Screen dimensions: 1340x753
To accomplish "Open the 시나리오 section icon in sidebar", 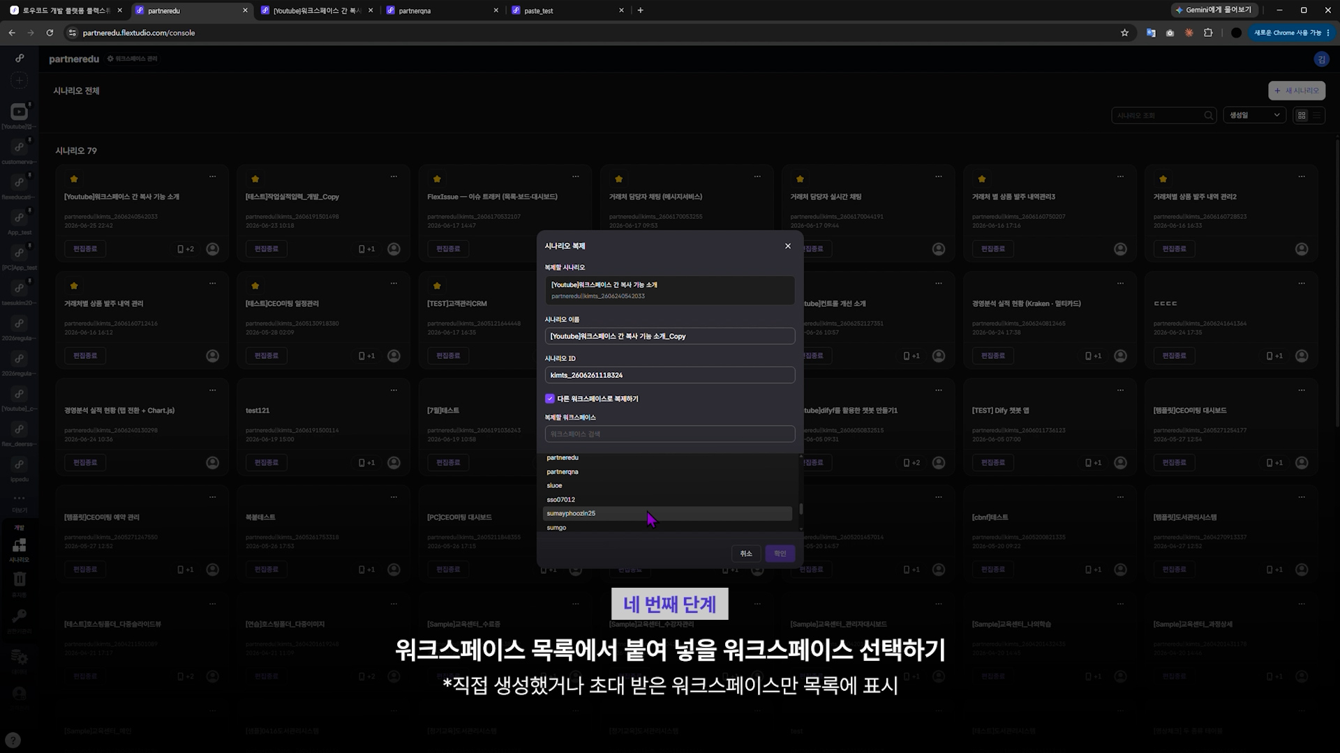I will [20, 545].
